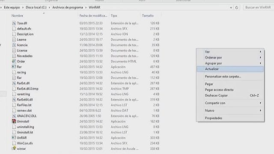Select the Novedades document icon
The width and height of the screenshot is (274, 154).
14,56
